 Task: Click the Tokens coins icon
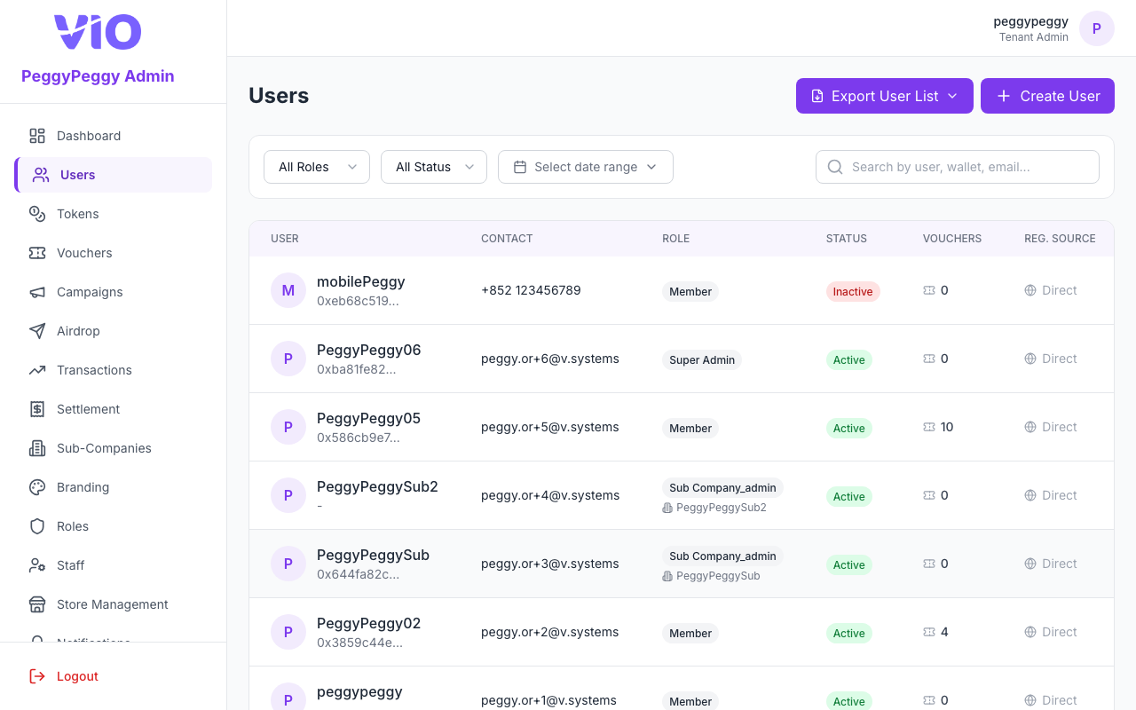[37, 214]
